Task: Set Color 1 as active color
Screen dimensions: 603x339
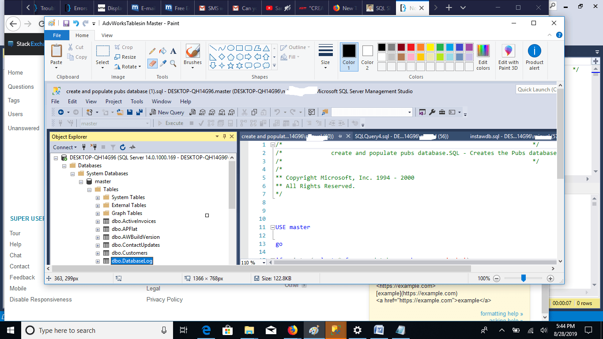Action: (349, 57)
